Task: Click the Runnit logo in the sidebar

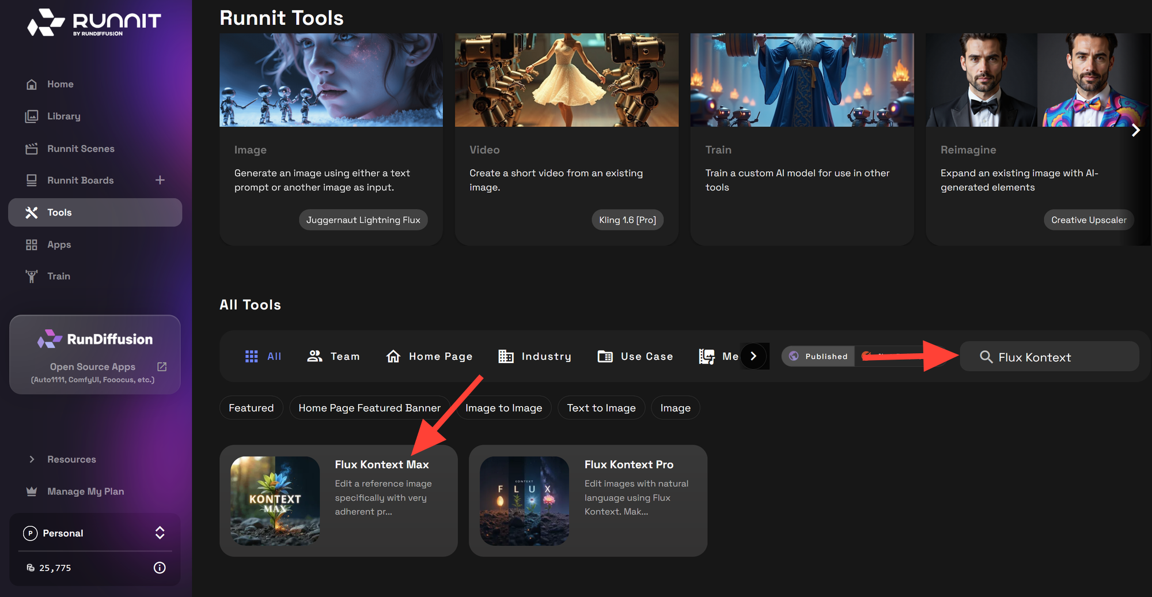Action: [94, 23]
